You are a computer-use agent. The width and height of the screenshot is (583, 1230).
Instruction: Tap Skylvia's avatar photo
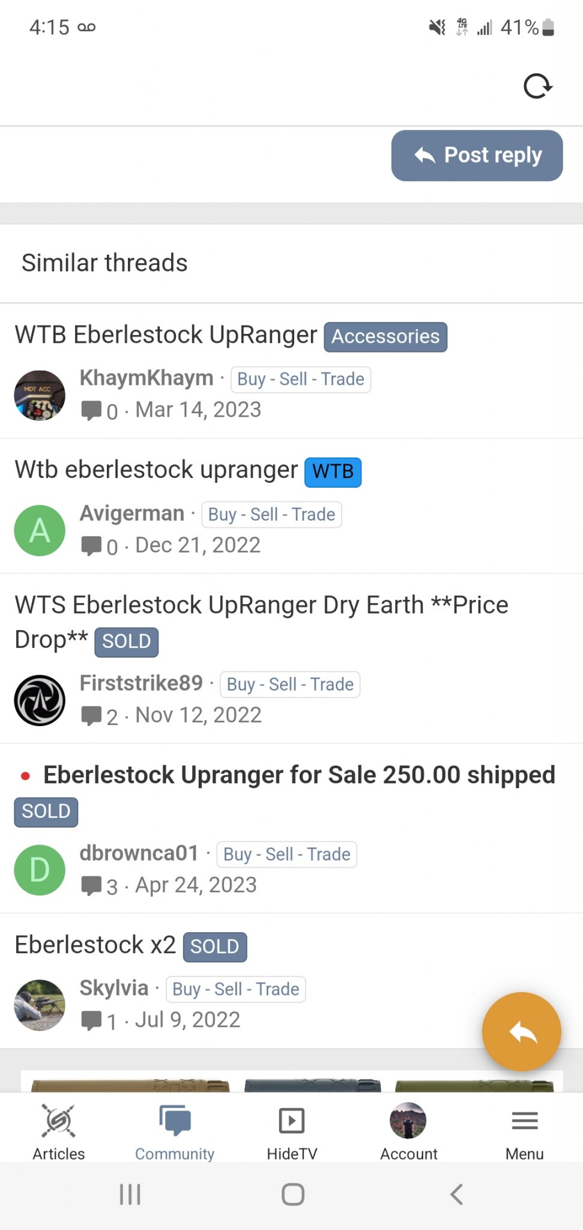pos(40,1005)
